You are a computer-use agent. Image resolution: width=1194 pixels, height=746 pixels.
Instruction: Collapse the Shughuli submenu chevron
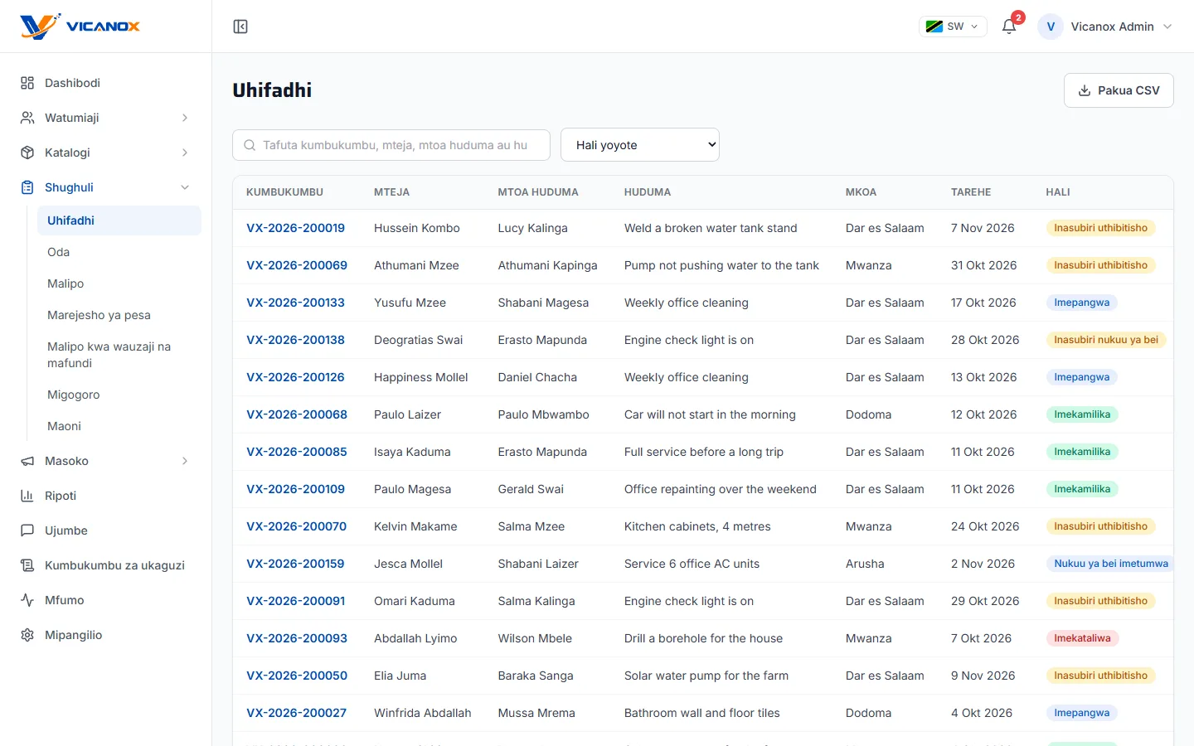point(185,187)
